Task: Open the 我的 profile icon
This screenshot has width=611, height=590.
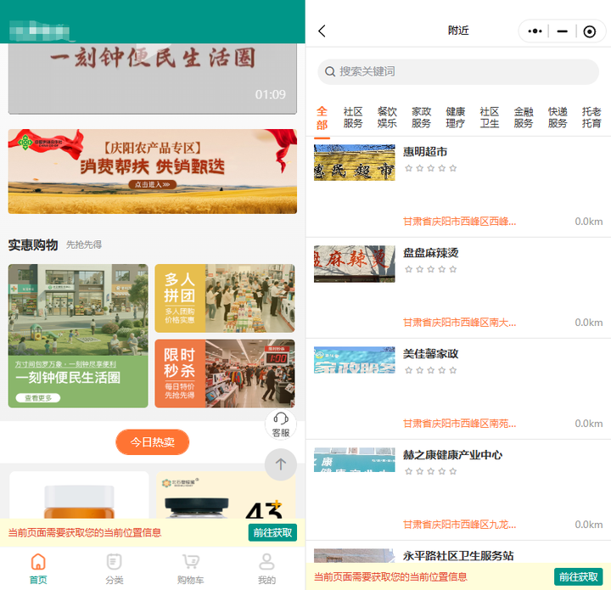Action: point(266,562)
